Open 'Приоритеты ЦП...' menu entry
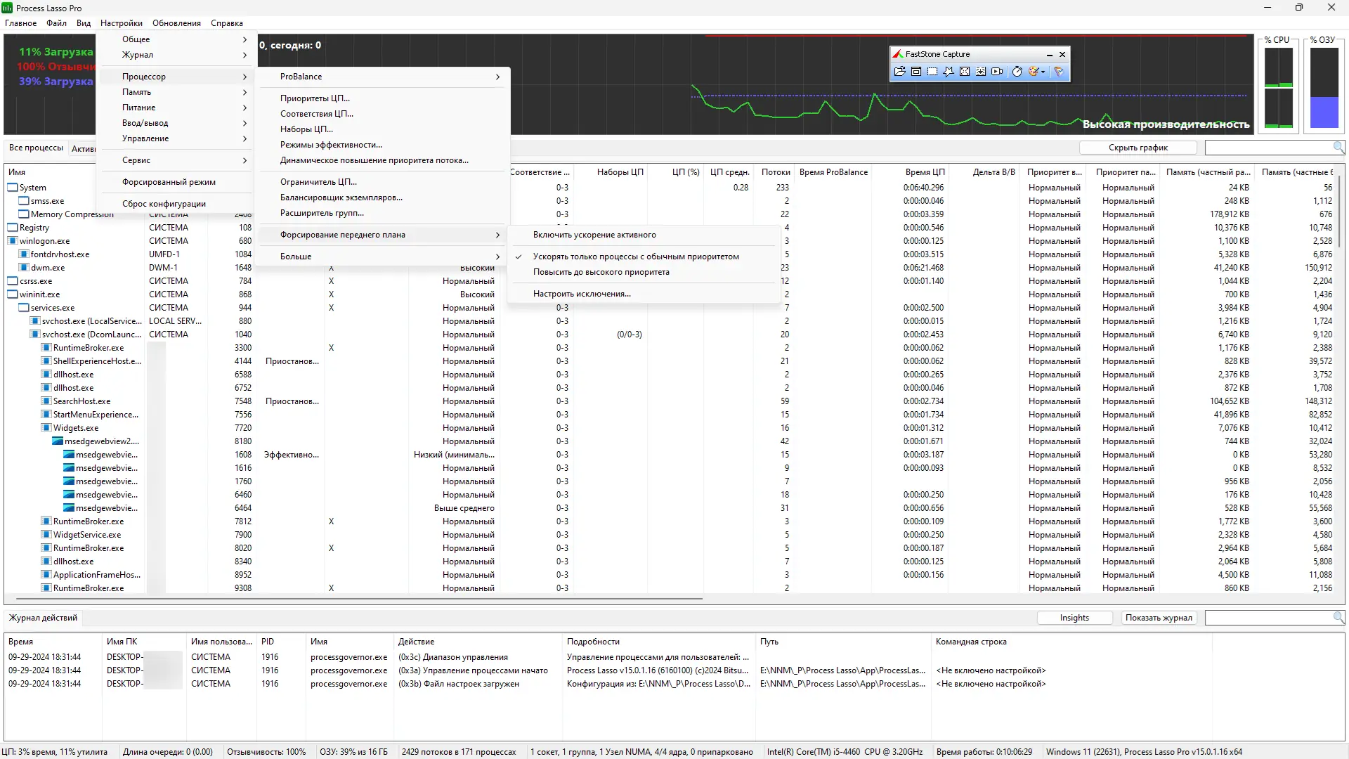1349x759 pixels. coord(315,98)
